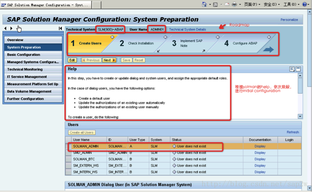The image size is (312, 192).
Task: Select Technical Monitoring in navigation
Action: 33,70
